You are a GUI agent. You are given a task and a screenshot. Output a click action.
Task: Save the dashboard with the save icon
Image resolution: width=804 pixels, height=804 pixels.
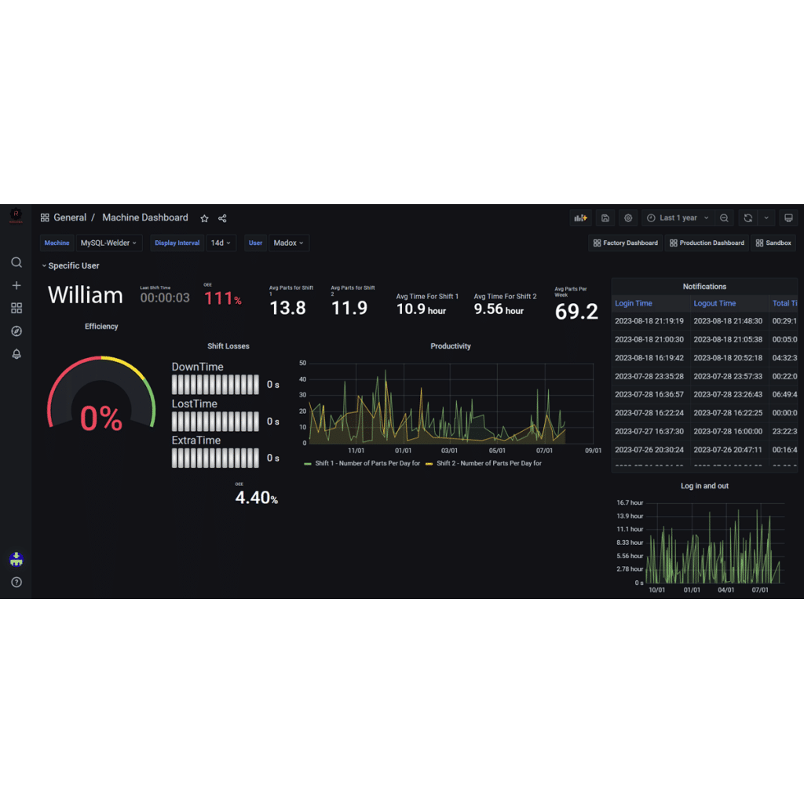click(605, 218)
